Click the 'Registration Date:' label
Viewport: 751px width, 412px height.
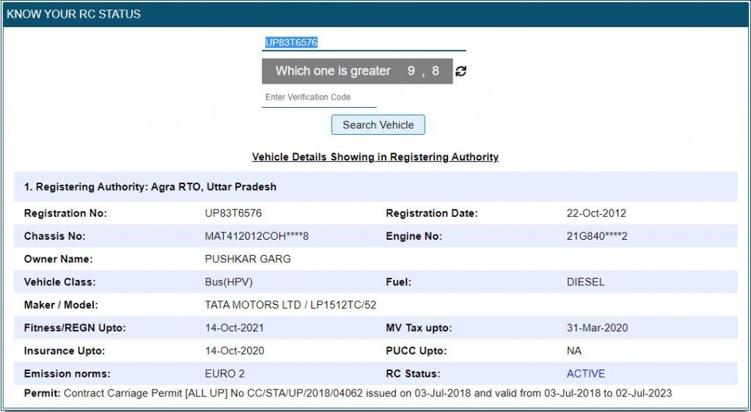pyautogui.click(x=431, y=213)
